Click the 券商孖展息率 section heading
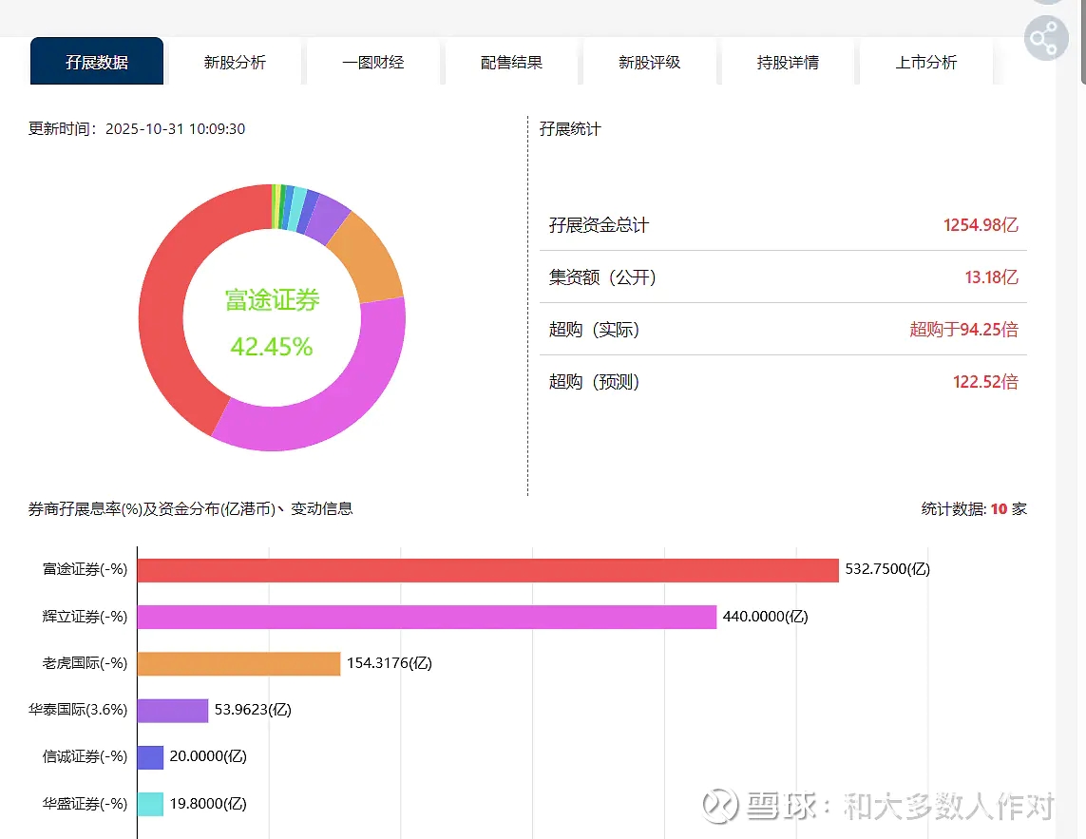Image resolution: width=1086 pixels, height=839 pixels. tap(190, 509)
